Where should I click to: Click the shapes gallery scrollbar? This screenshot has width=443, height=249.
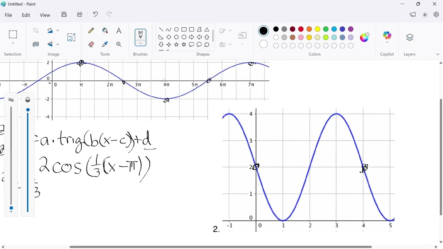(213, 36)
